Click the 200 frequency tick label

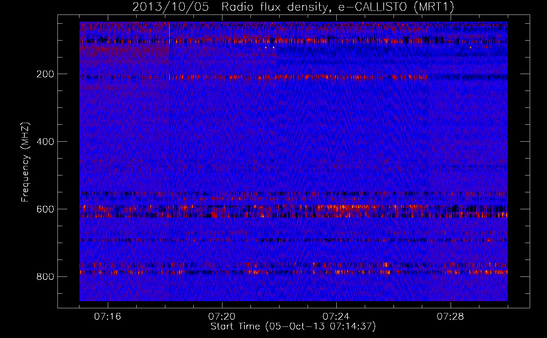tap(45, 74)
